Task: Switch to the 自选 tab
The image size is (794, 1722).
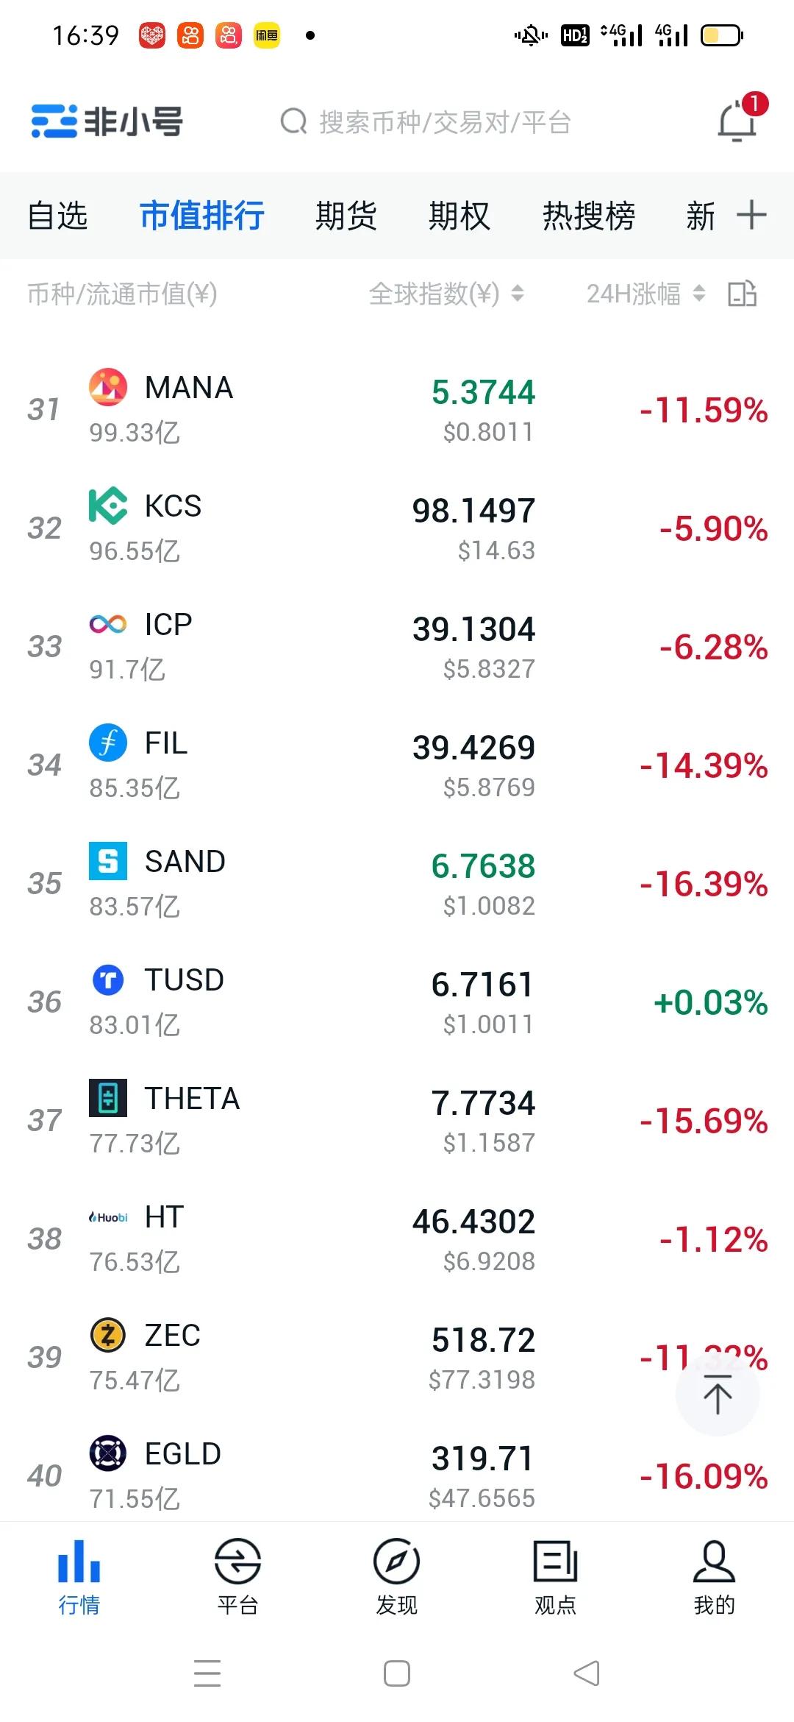Action: (x=57, y=216)
